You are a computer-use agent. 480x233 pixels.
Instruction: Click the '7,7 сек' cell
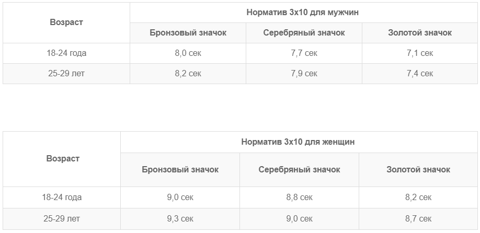pyautogui.click(x=304, y=53)
